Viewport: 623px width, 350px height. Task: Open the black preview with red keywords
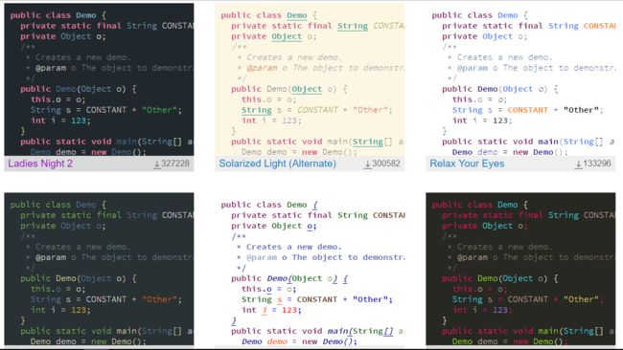tap(520, 269)
